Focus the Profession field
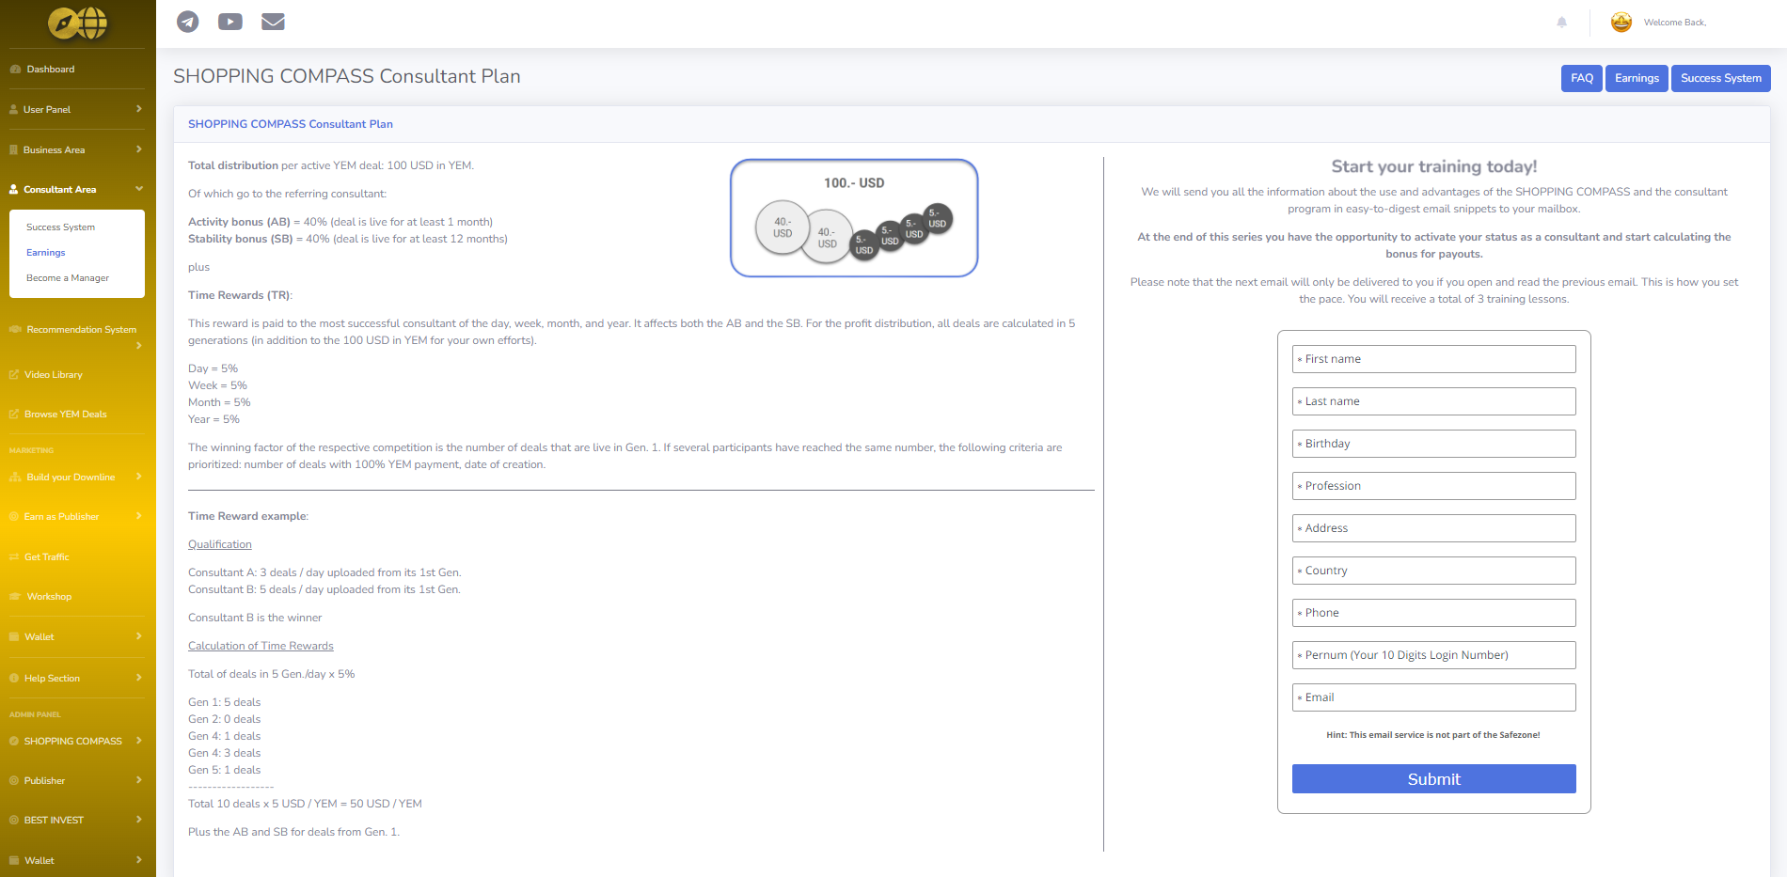Viewport: 1787px width, 877px height. tap(1433, 486)
